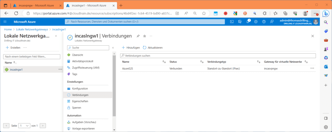Open the notifications bell
The image size is (332, 132).
point(248,22)
